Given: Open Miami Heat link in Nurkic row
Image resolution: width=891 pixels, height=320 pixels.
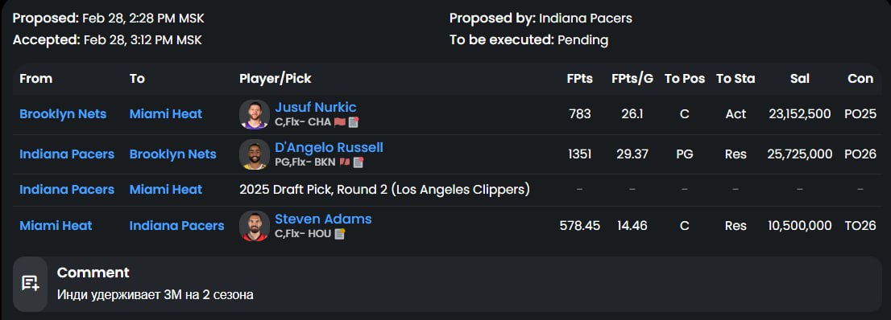Looking at the screenshot, I should [166, 114].
